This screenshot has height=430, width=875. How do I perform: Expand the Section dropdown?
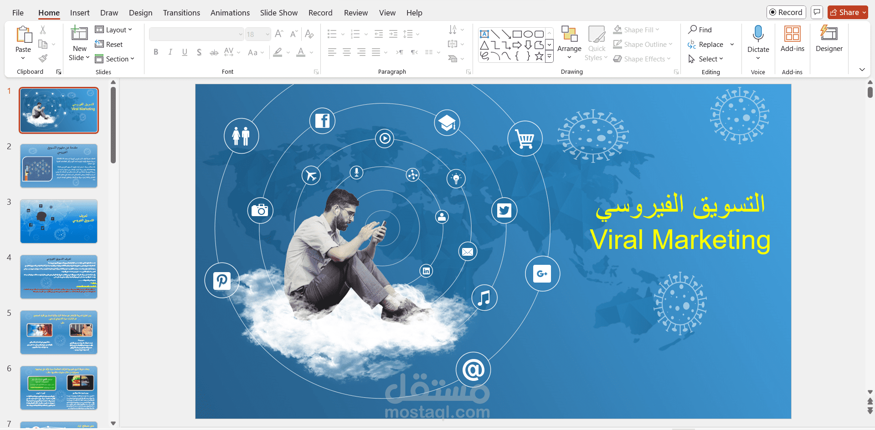coord(115,59)
